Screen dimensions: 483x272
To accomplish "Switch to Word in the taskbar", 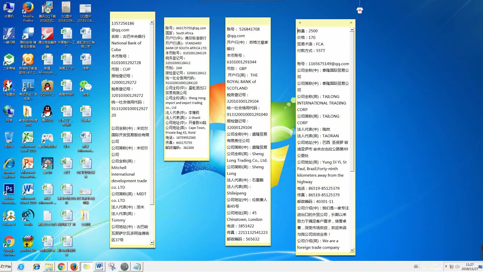I will [99, 267].
